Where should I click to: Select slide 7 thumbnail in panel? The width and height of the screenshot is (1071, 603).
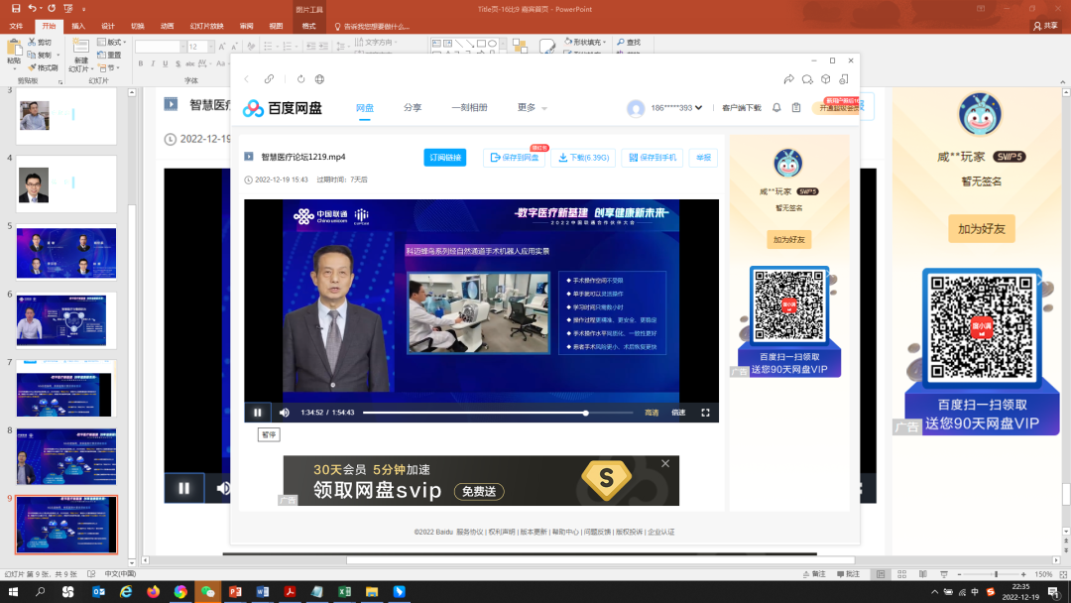point(66,389)
